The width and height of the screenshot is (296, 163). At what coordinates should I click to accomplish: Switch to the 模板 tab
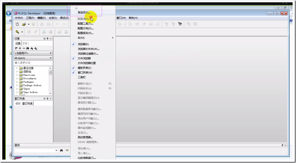(18, 104)
